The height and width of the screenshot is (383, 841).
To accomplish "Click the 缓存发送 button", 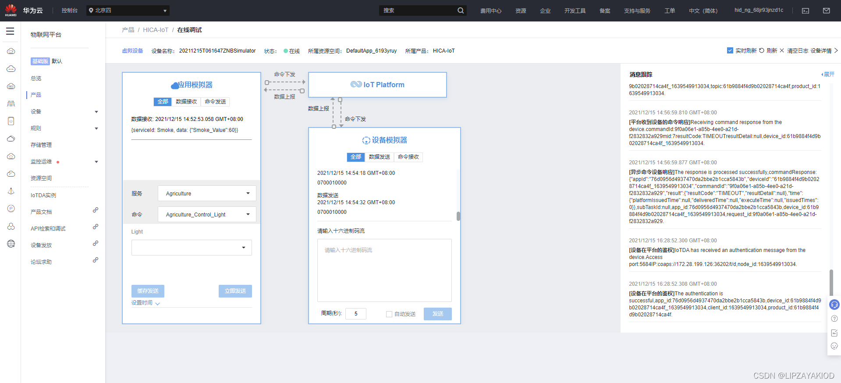I will [x=148, y=291].
